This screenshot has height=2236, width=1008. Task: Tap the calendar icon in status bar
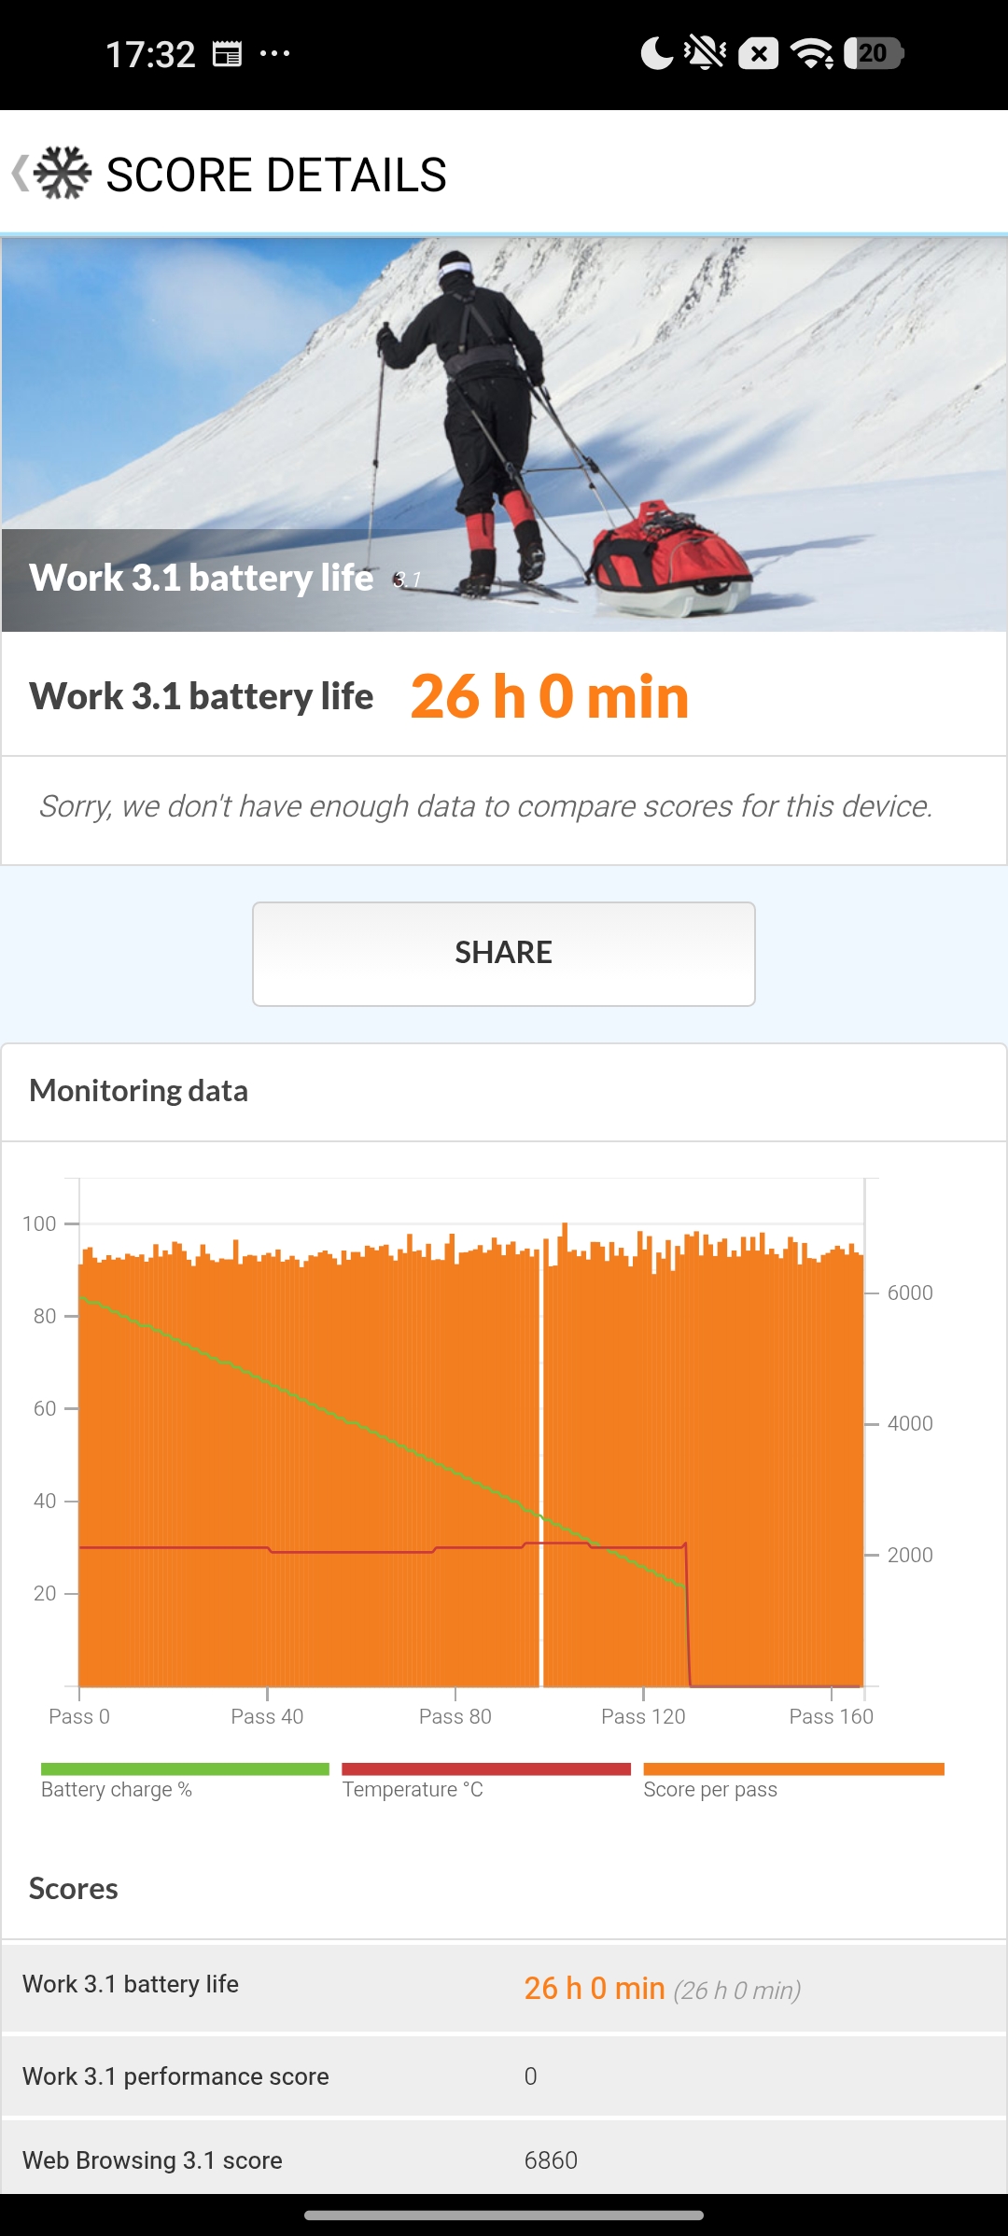227,54
